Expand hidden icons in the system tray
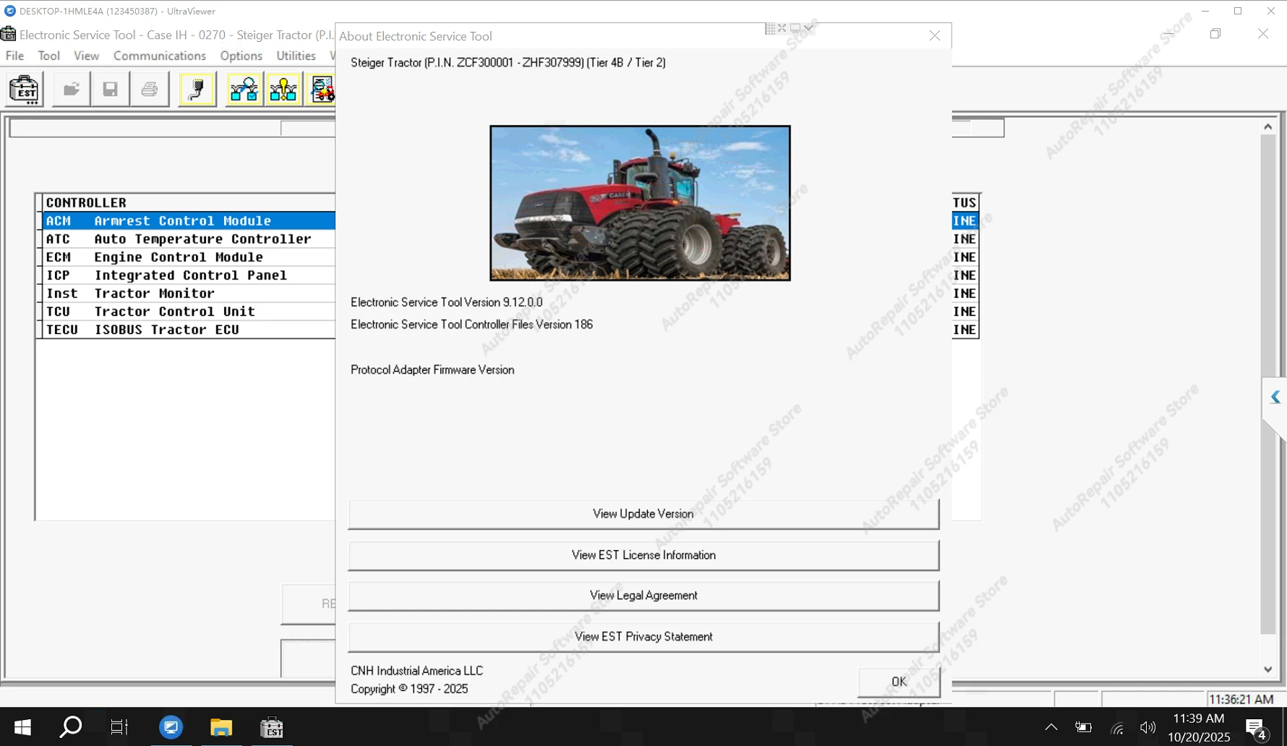The image size is (1287, 746). 1051,727
